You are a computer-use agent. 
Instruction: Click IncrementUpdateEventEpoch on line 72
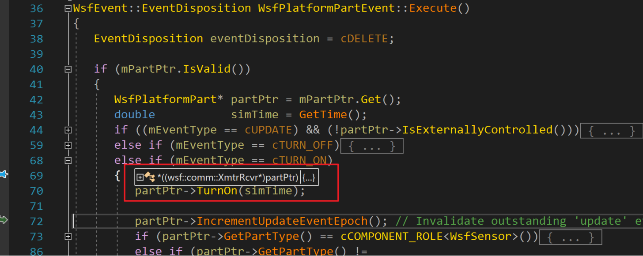click(x=282, y=221)
